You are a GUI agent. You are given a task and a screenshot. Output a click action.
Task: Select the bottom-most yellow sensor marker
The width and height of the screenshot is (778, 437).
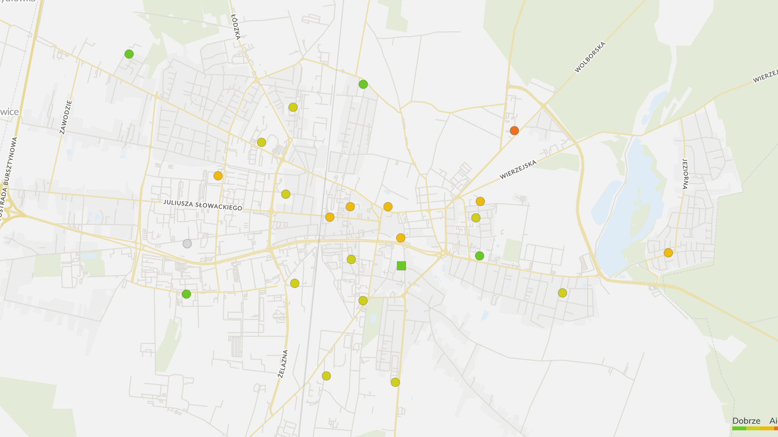click(395, 382)
